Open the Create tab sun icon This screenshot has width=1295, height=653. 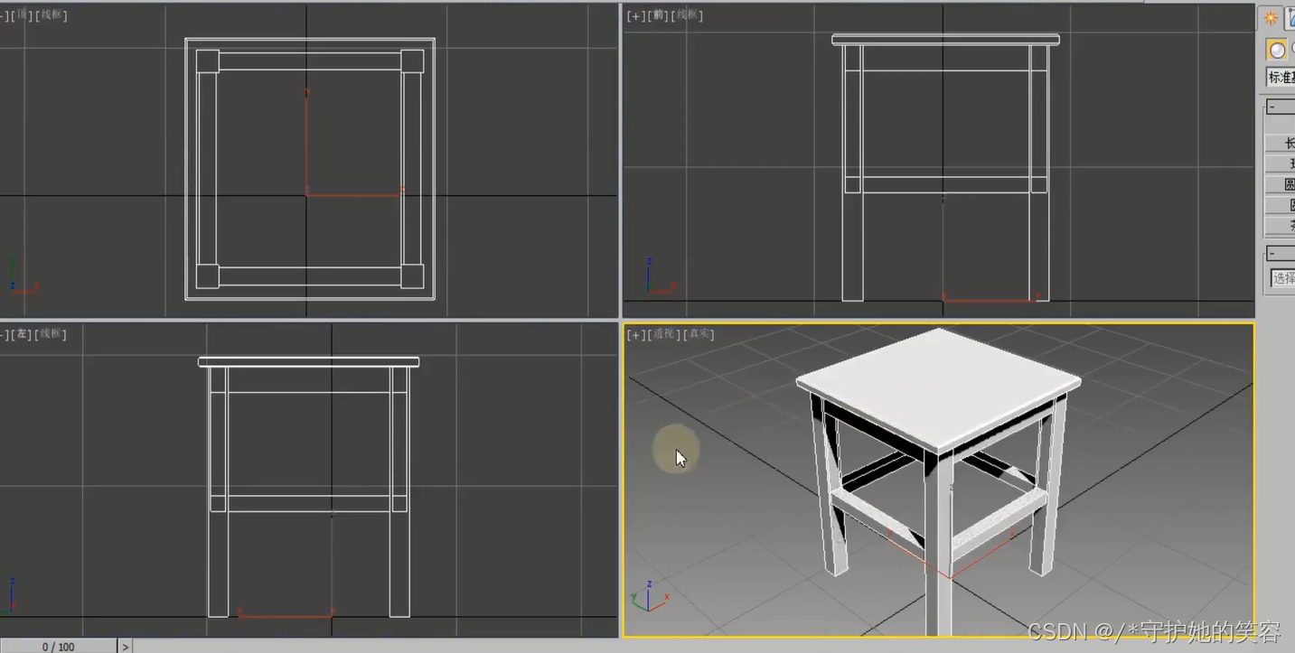tap(1271, 18)
